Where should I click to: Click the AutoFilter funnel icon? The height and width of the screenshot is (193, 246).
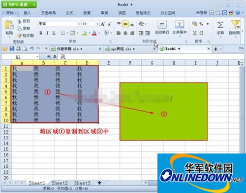pos(236,24)
